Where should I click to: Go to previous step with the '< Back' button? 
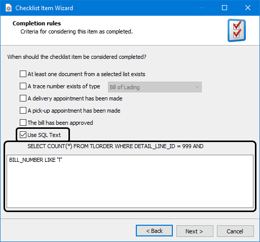tap(154, 231)
